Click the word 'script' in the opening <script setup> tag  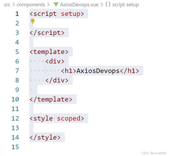click(x=45, y=14)
